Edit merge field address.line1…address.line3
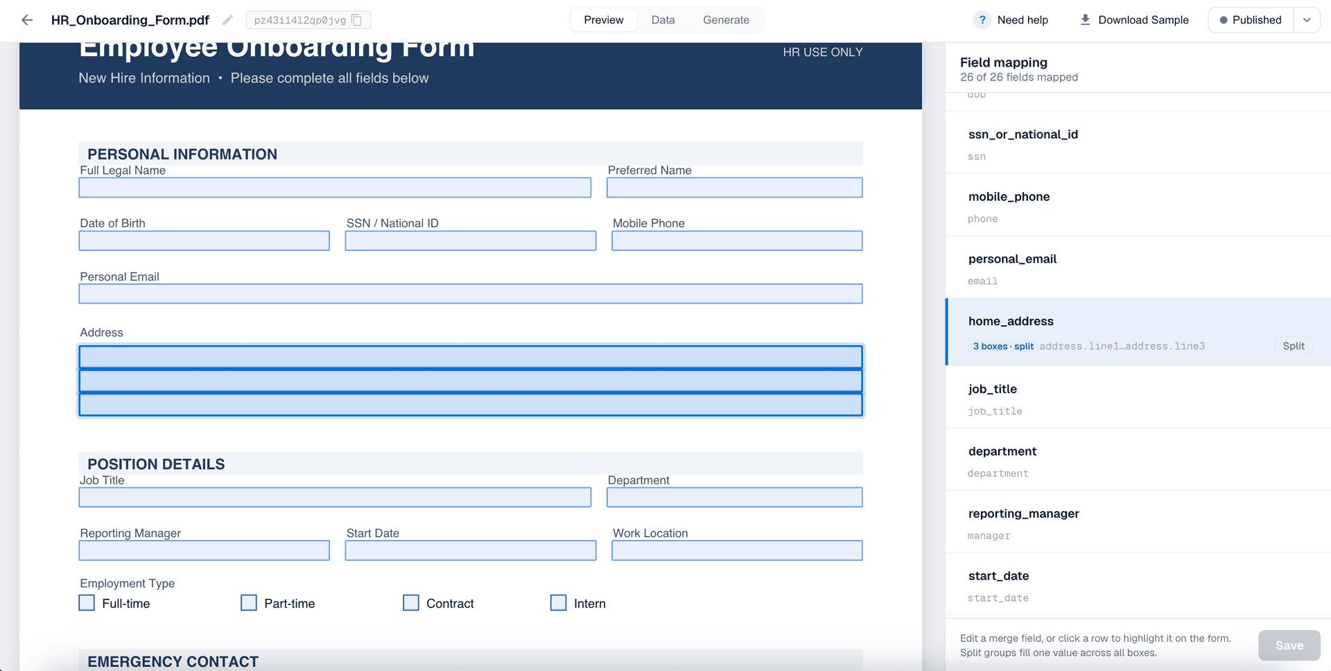1331x671 pixels. click(x=1122, y=346)
